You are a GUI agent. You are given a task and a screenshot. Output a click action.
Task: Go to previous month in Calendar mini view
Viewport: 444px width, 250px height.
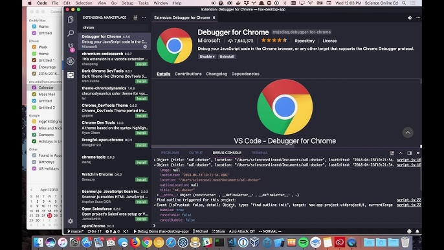tap(31, 190)
